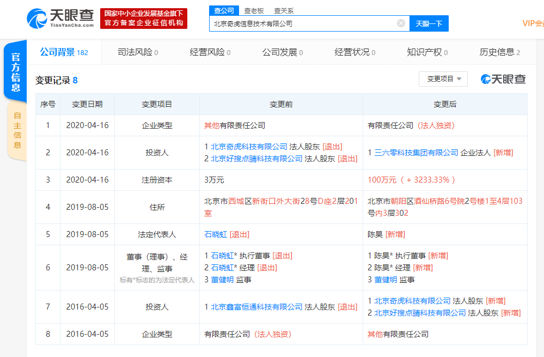Select the 经营状况 tab
The height and width of the screenshot is (357, 544).
351,52
